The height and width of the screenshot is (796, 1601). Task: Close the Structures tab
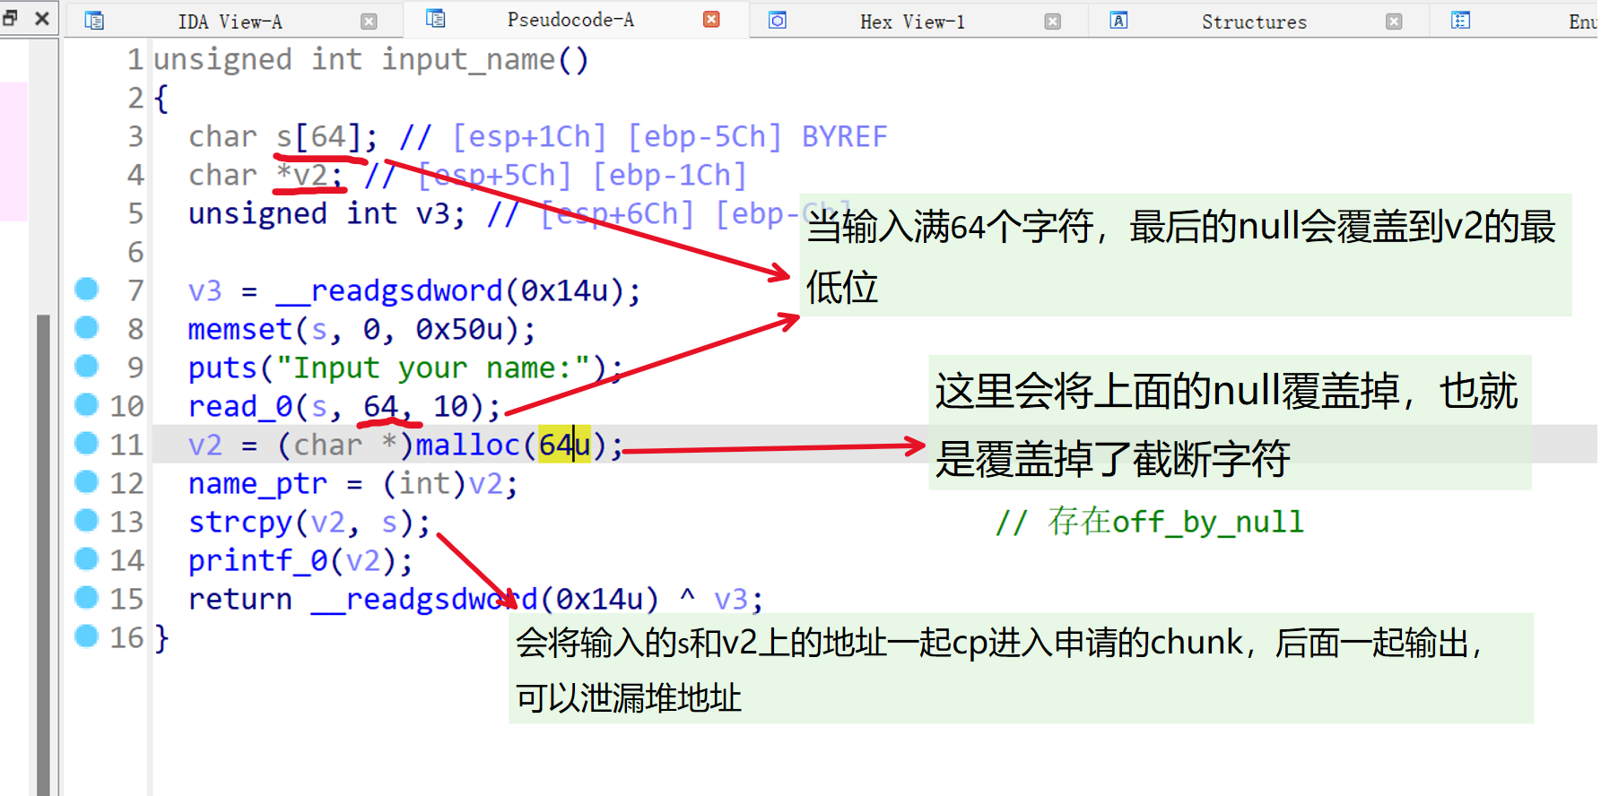coord(1394,22)
